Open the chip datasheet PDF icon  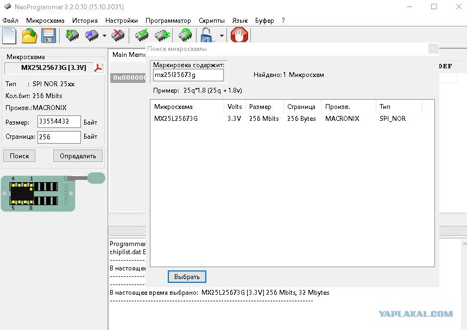point(99,68)
